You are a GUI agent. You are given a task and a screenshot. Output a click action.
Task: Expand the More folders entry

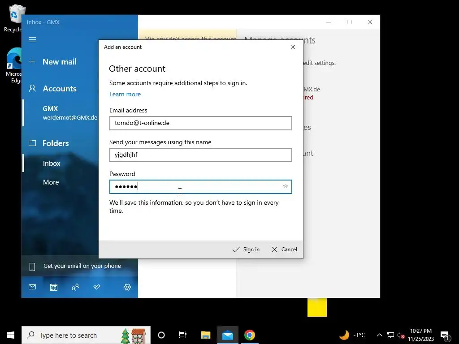tap(51, 182)
